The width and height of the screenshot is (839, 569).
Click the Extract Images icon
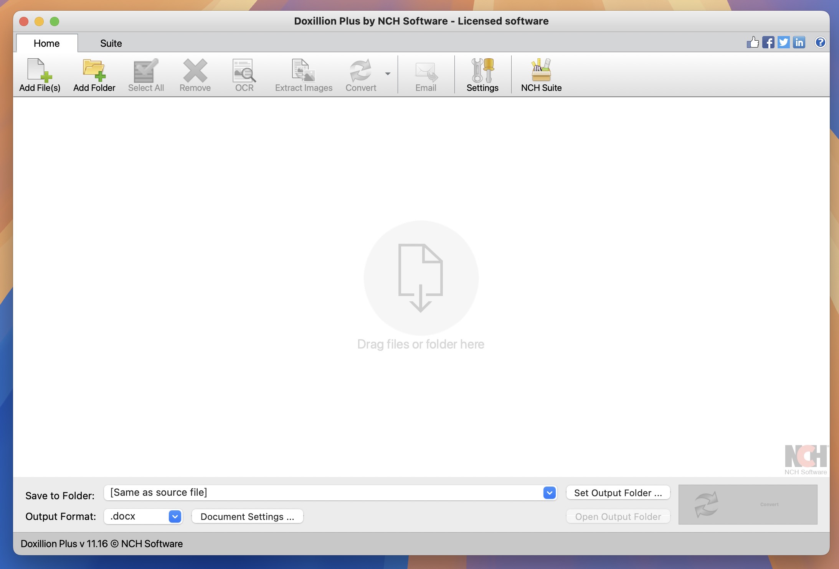click(303, 75)
